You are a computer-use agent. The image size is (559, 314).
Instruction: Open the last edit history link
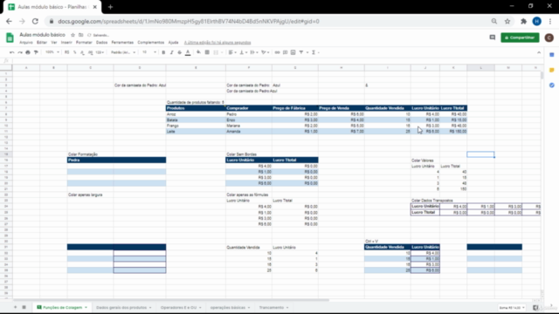coord(217,43)
